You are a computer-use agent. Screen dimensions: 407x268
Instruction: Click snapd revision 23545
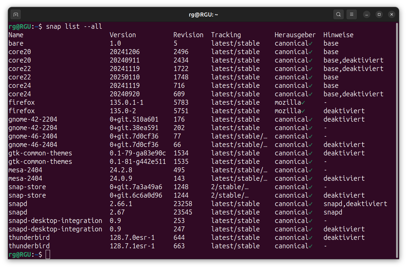(x=183, y=212)
